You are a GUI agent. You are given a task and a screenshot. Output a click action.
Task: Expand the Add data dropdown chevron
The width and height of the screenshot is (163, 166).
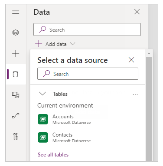(72, 44)
